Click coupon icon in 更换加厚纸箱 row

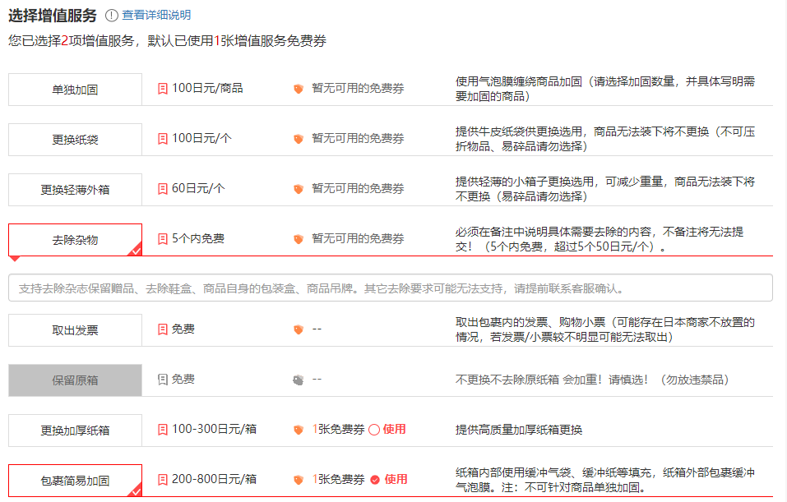pyautogui.click(x=299, y=430)
